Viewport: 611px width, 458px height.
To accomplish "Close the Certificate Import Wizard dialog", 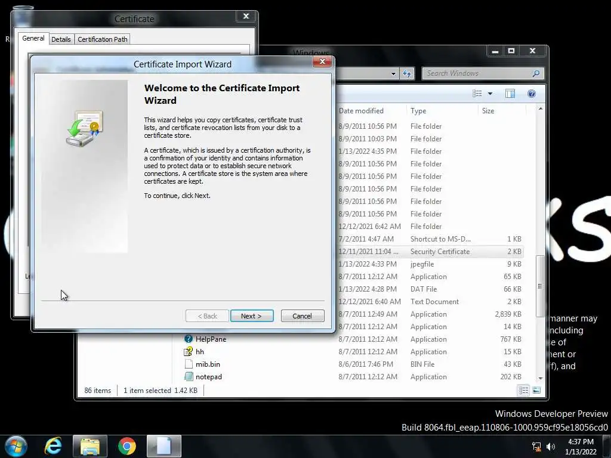I will (x=322, y=61).
